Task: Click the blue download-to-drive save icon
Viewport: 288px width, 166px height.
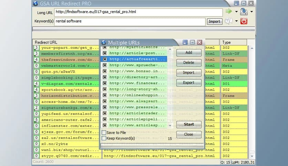Action: pos(244,12)
